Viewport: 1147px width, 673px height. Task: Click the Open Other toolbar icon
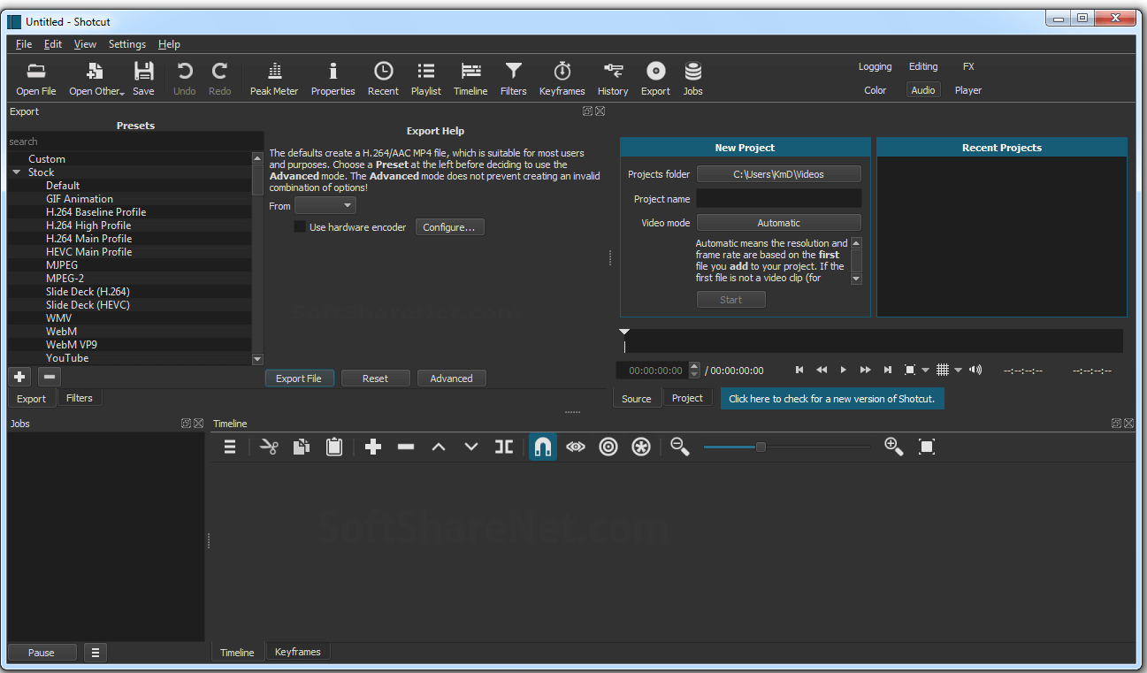[96, 79]
